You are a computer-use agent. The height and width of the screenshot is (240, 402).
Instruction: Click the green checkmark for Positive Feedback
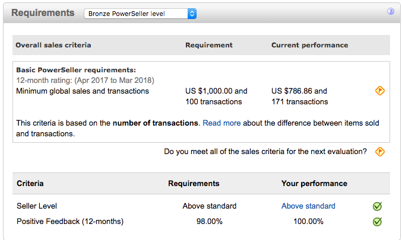[x=377, y=222]
